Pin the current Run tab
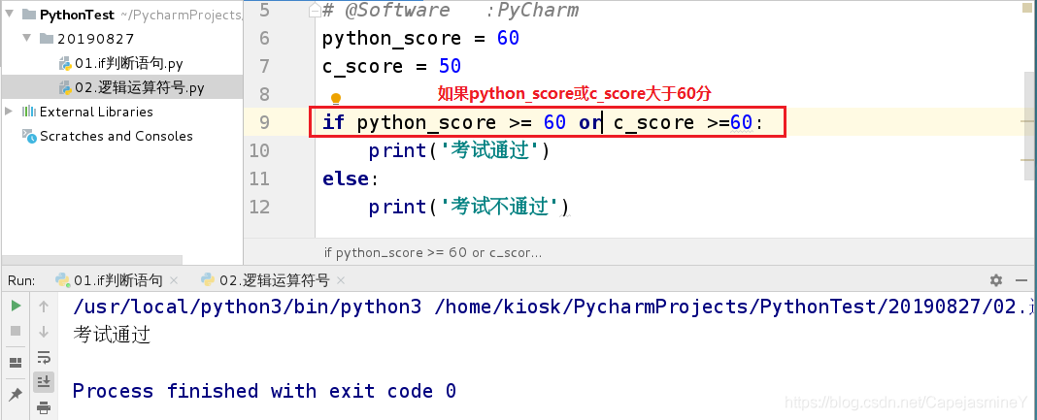This screenshot has height=420, width=1037. (16, 394)
